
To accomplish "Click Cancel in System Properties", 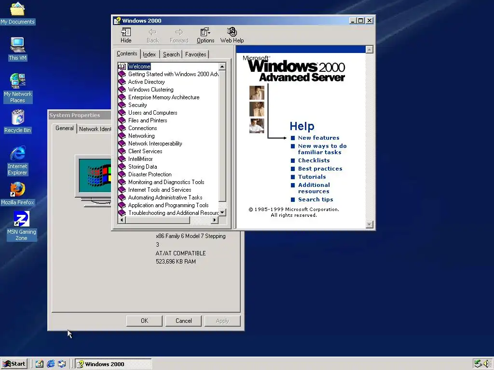I will [x=183, y=320].
